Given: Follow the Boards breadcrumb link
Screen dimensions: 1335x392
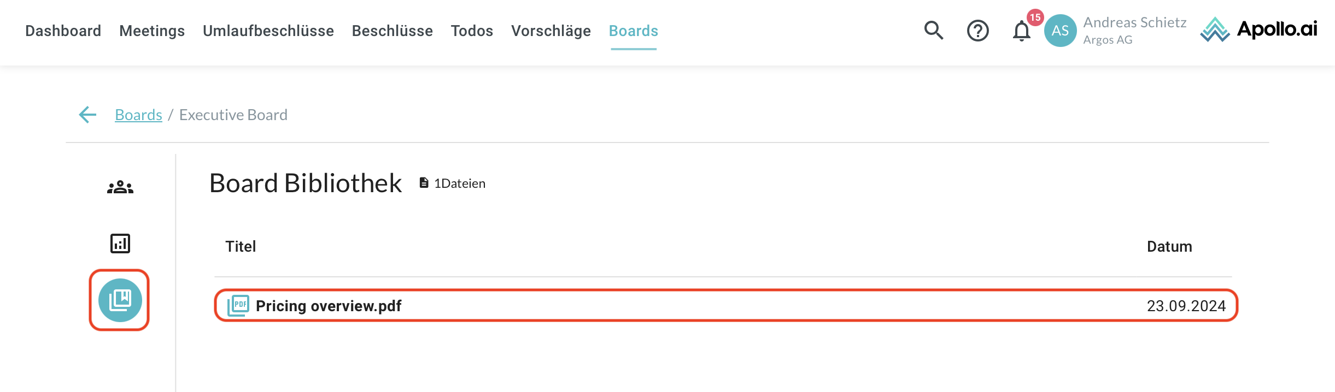Looking at the screenshot, I should coord(138,115).
